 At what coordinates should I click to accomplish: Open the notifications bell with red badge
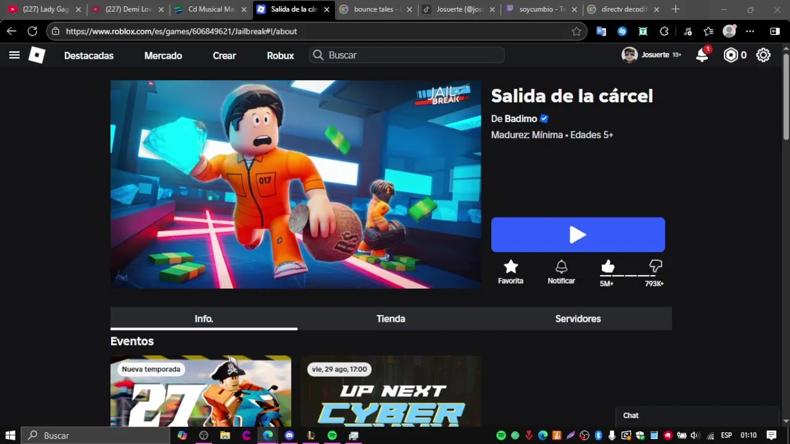(x=702, y=55)
